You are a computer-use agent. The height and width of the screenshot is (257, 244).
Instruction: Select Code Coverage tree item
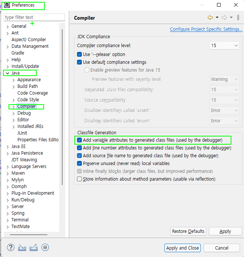(33, 93)
